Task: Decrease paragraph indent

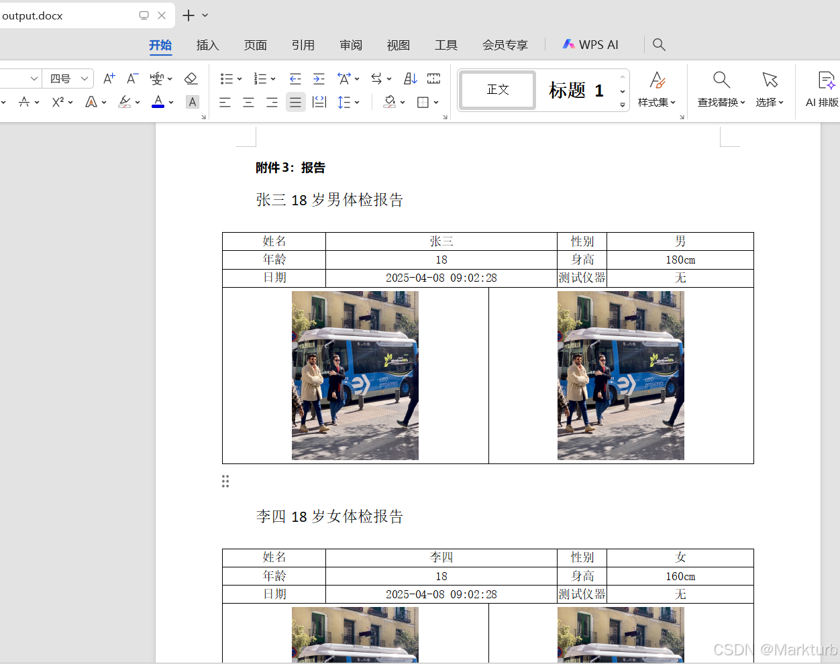Action: pos(295,78)
